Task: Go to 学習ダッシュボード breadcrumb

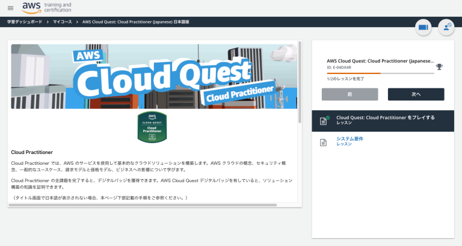Action: coord(25,22)
